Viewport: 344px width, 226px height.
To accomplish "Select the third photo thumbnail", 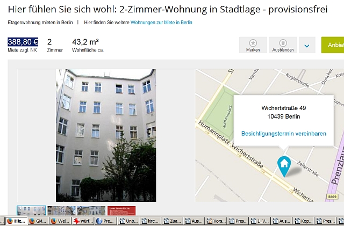I will (x=91, y=210).
